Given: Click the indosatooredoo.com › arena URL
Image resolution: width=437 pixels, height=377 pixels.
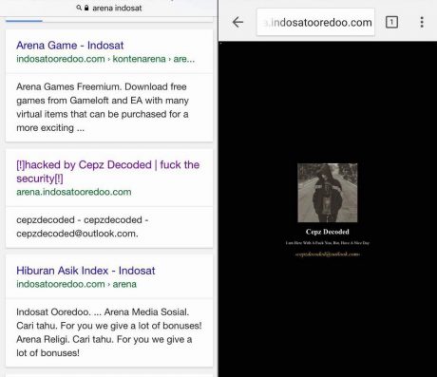Looking at the screenshot, I should coord(76,284).
